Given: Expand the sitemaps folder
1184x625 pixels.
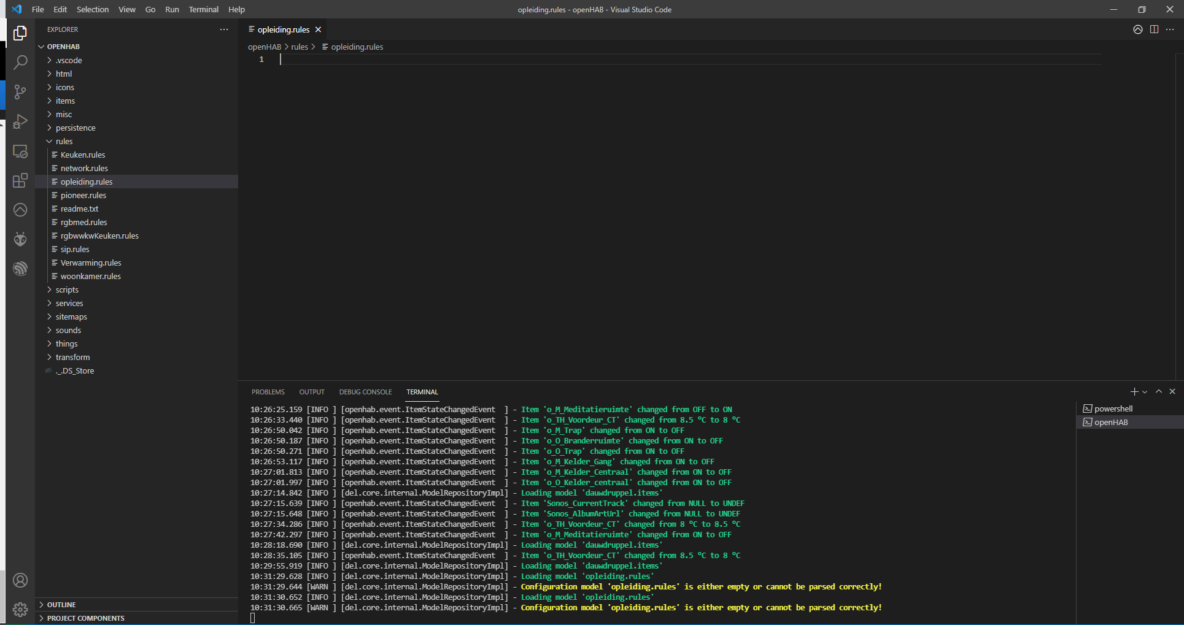Looking at the screenshot, I should click(136, 316).
